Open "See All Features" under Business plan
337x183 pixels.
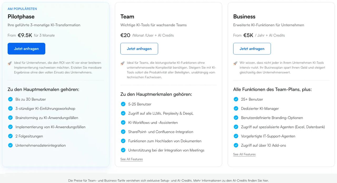pos(244,154)
